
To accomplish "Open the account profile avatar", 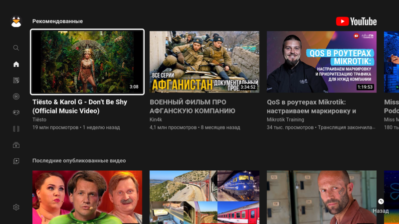I will point(16,22).
